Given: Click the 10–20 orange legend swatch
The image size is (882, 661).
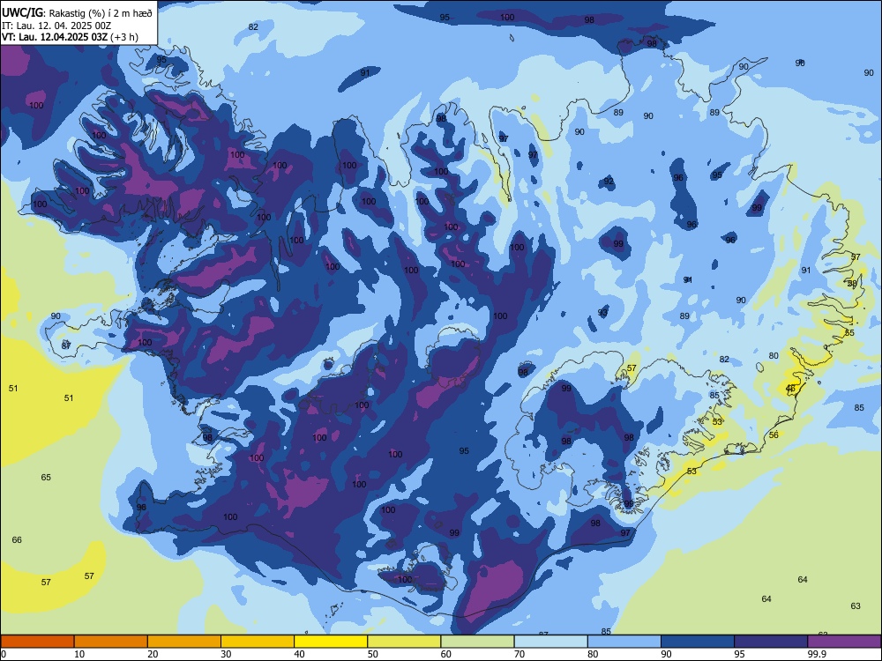Looking at the screenshot, I should pos(111,642).
